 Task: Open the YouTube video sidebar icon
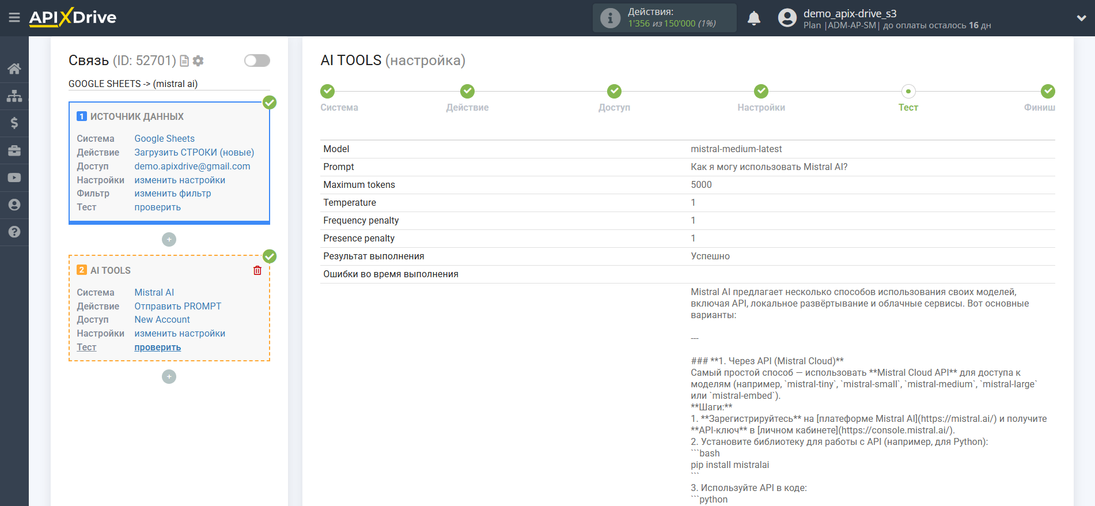(x=14, y=178)
